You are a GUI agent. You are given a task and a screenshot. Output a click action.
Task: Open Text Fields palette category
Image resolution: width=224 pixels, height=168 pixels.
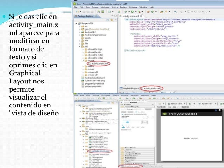click(138, 148)
